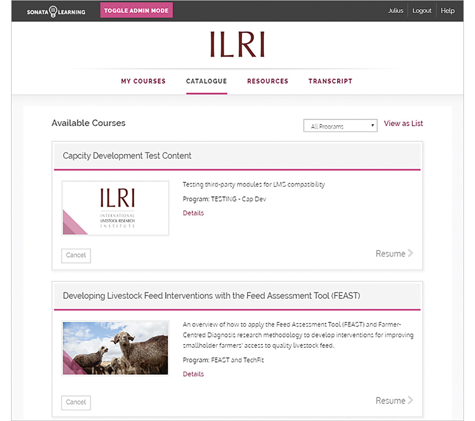This screenshot has height=421, width=475.
Task: Open Details for the FEAST course
Action: (x=193, y=374)
